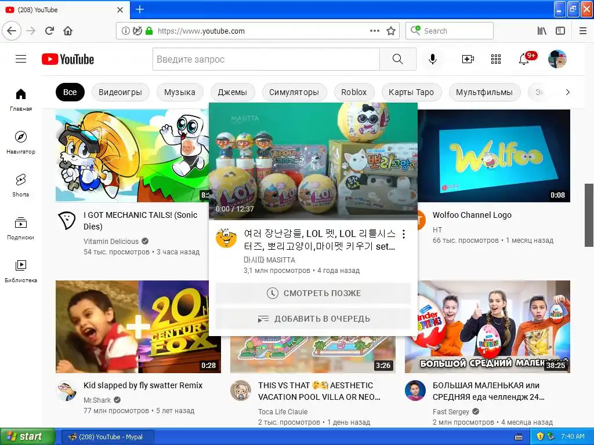
Task: Click the preview video progress bar
Action: pyautogui.click(x=313, y=218)
